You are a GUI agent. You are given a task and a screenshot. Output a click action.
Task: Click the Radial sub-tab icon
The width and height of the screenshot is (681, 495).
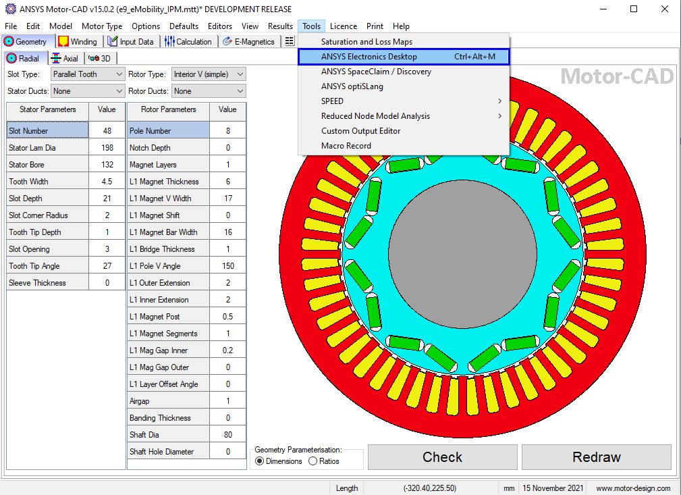point(11,58)
